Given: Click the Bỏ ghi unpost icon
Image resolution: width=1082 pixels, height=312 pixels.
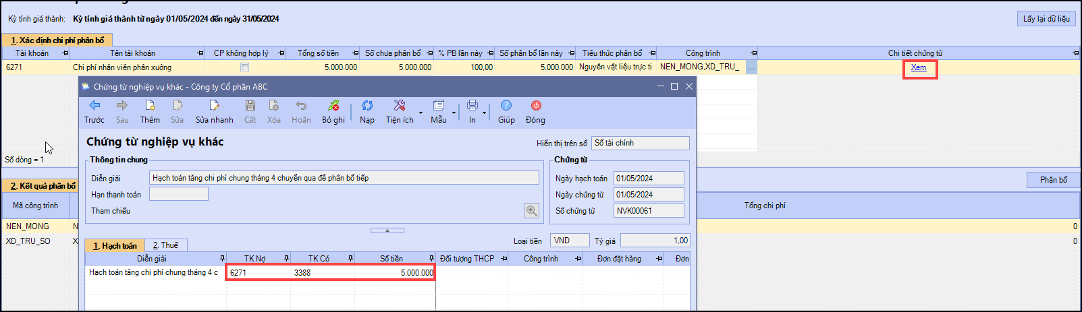Looking at the screenshot, I should point(333,106).
